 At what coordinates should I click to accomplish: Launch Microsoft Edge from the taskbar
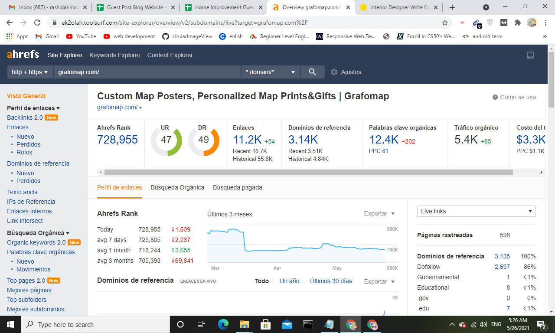(223, 324)
